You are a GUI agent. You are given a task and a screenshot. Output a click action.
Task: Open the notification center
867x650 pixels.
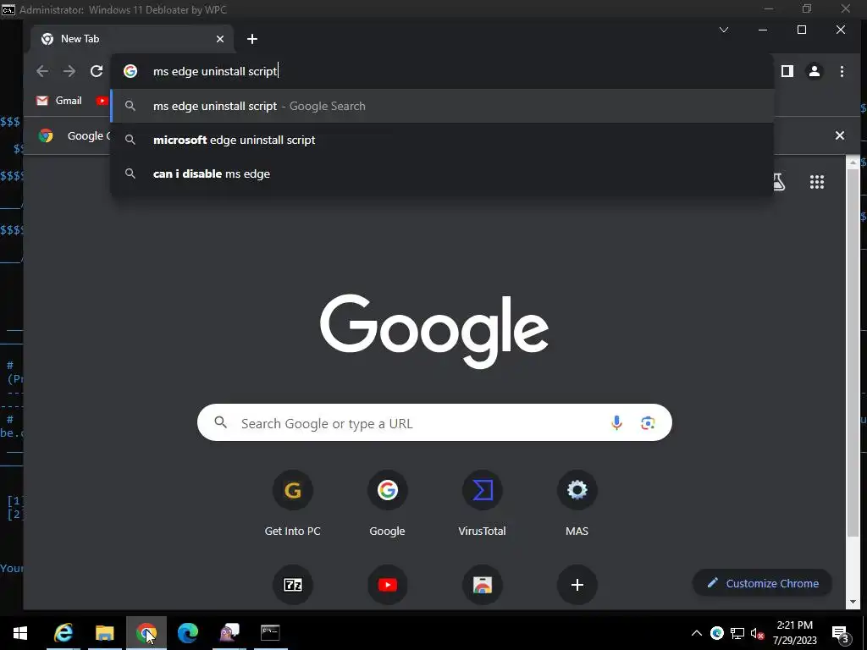(841, 633)
